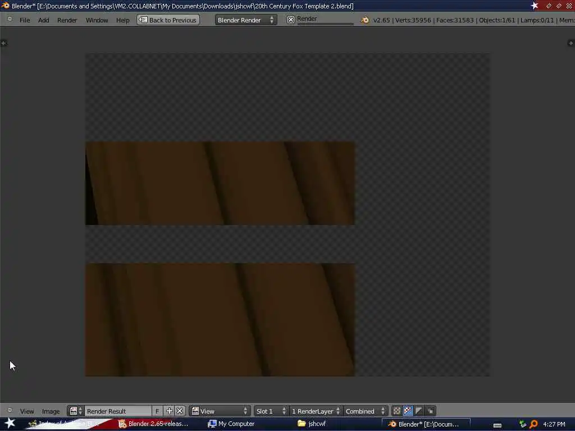Click the star icon in title bar
575x431 pixels.
coord(535,6)
